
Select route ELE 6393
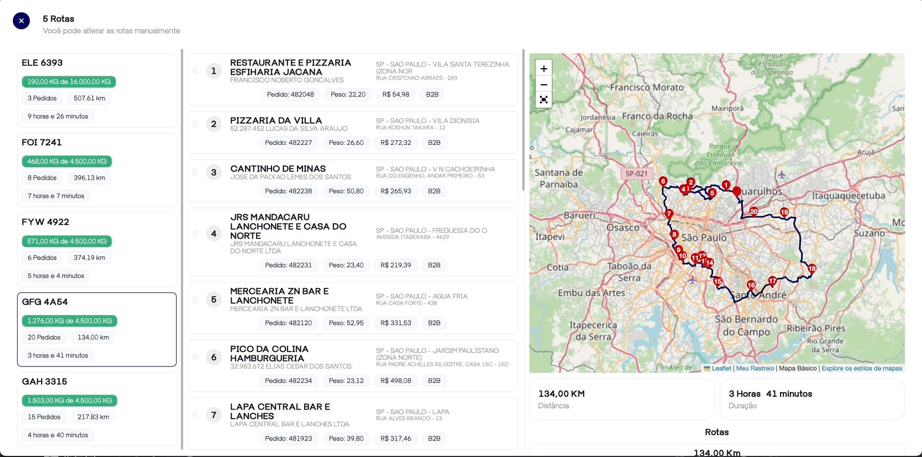[97, 90]
